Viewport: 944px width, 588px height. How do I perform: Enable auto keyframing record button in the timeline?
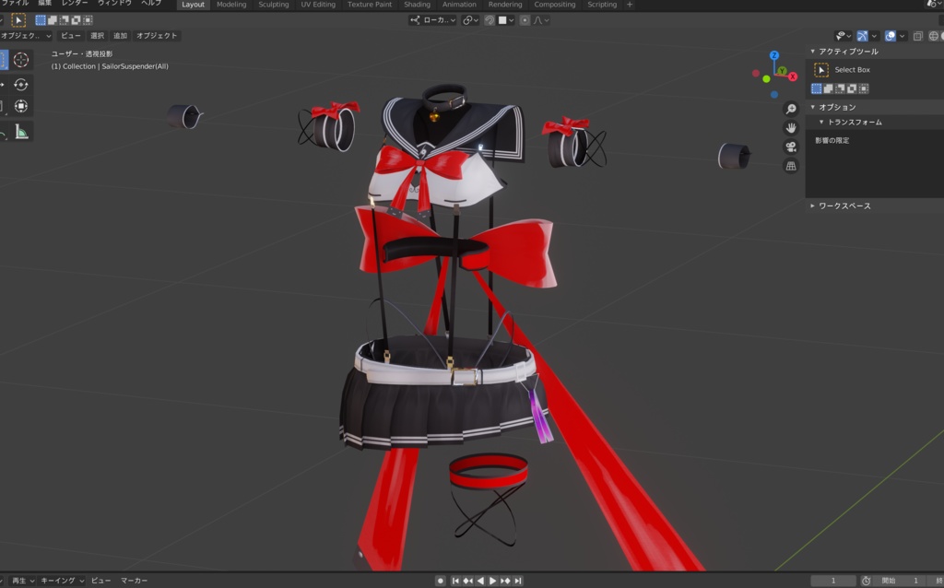441,582
